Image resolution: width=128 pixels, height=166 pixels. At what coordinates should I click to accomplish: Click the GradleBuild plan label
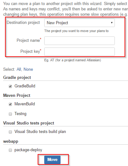point(25,86)
